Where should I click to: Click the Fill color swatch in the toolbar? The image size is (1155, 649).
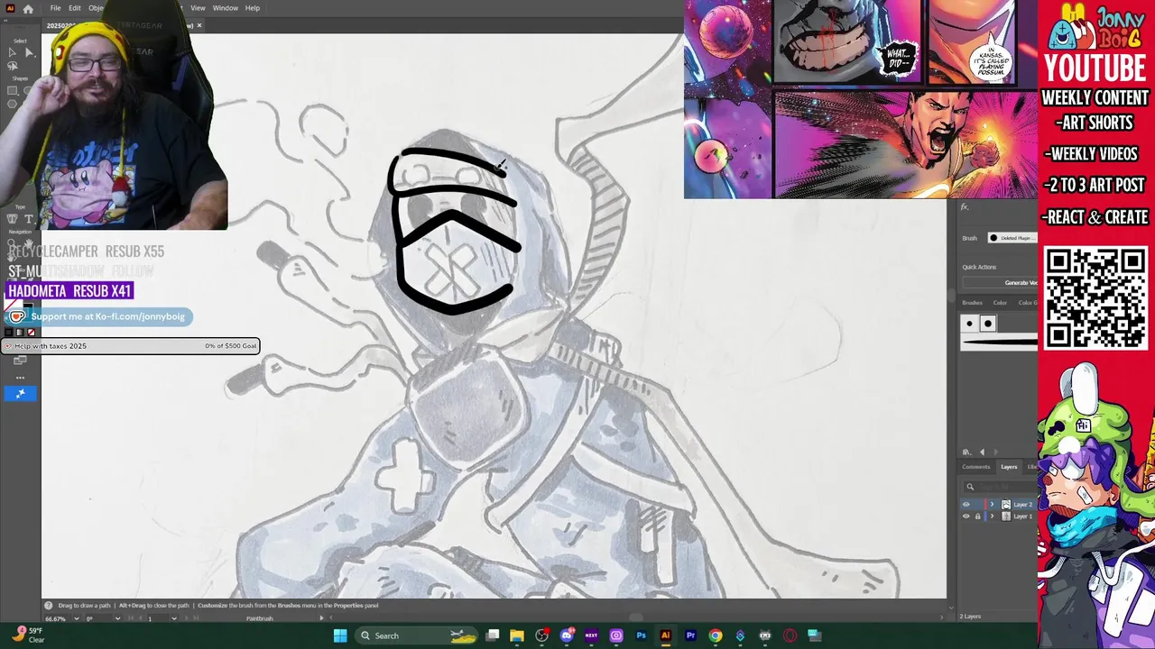point(12,305)
